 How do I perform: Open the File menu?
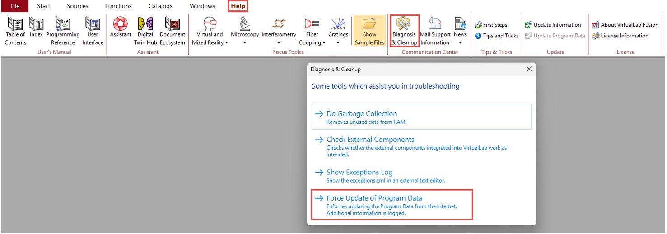tap(15, 6)
